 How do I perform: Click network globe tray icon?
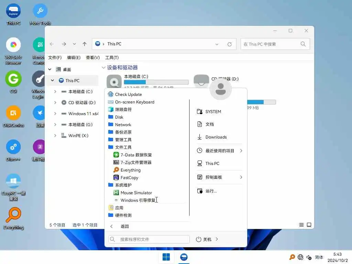(x=300, y=257)
